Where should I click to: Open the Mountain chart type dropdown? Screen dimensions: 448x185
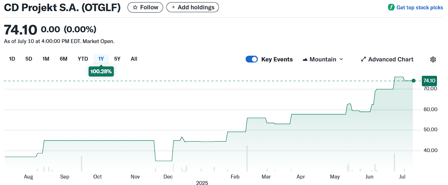point(323,59)
